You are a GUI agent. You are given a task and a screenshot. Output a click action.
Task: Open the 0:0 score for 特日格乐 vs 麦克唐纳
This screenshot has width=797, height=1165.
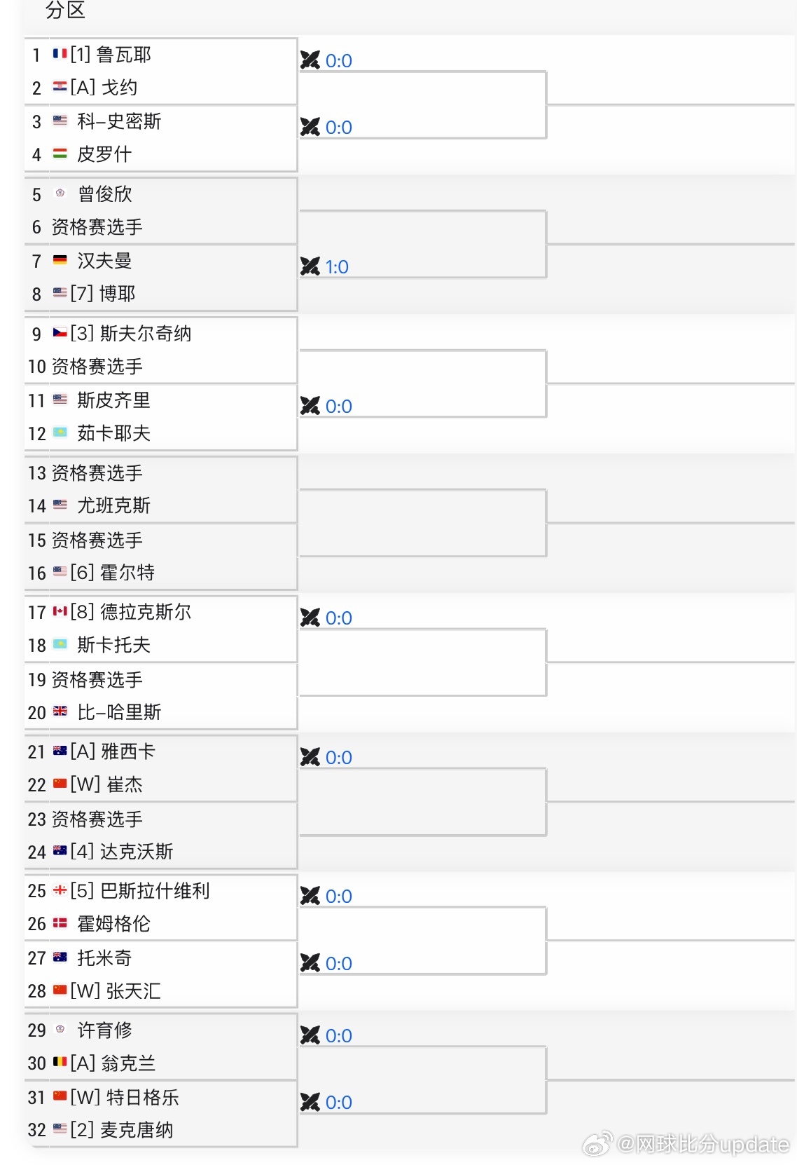click(339, 1103)
